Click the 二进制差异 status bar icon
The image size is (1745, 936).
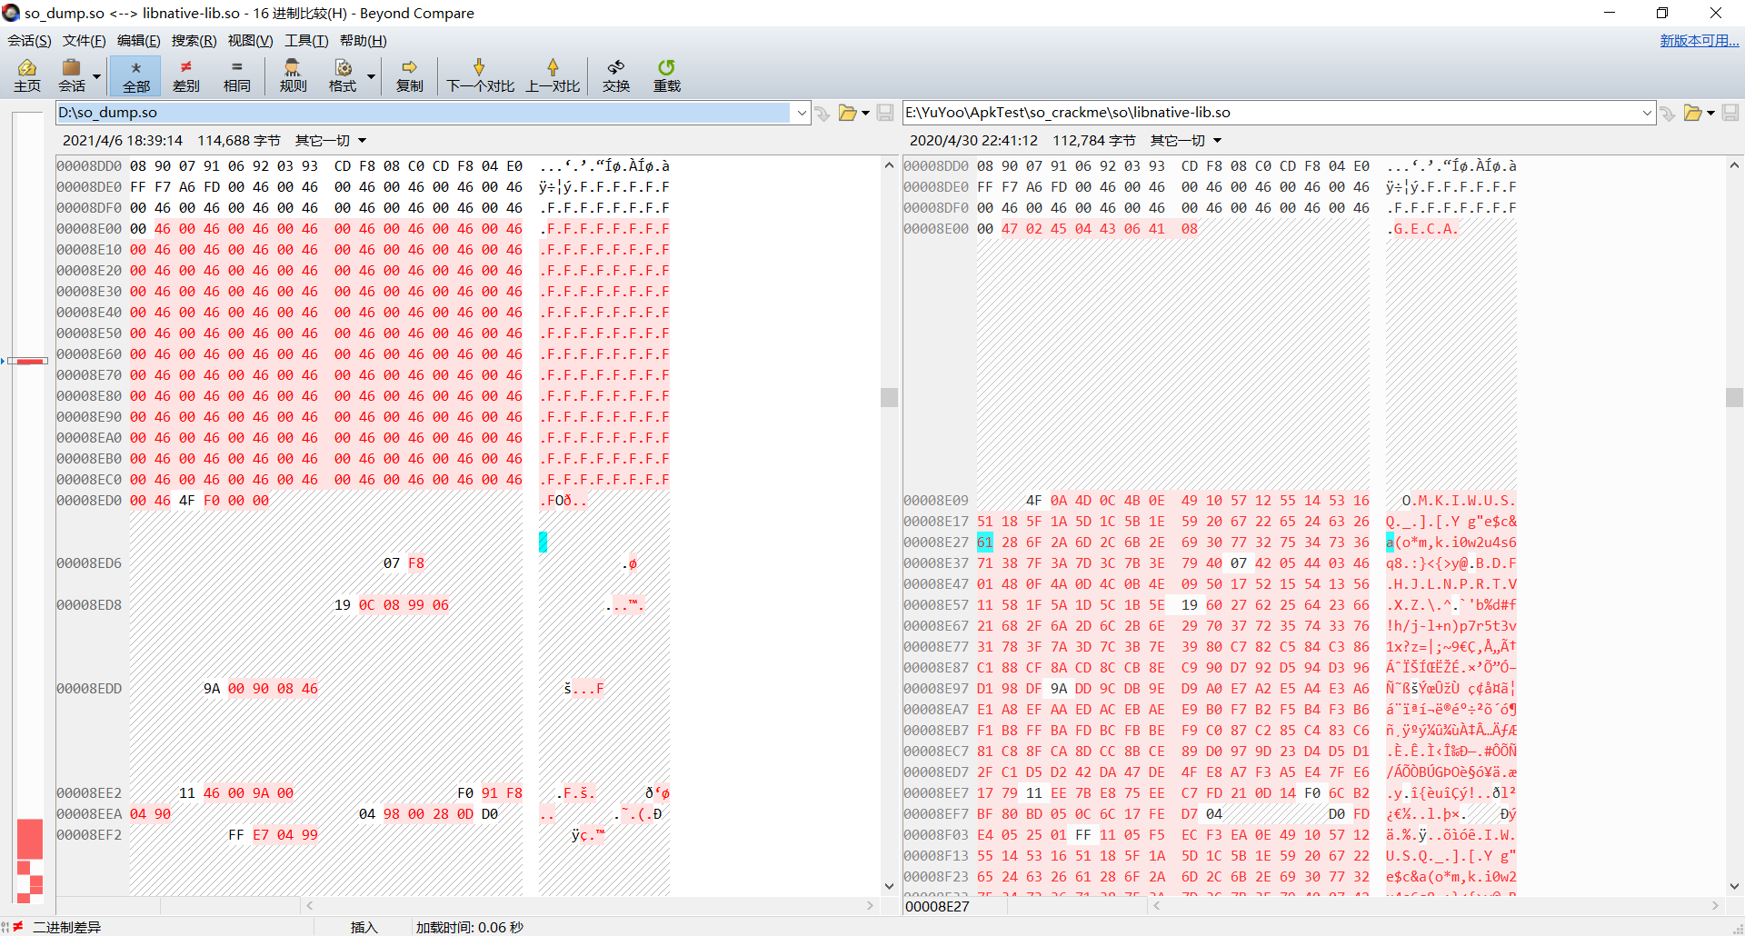coord(18,927)
